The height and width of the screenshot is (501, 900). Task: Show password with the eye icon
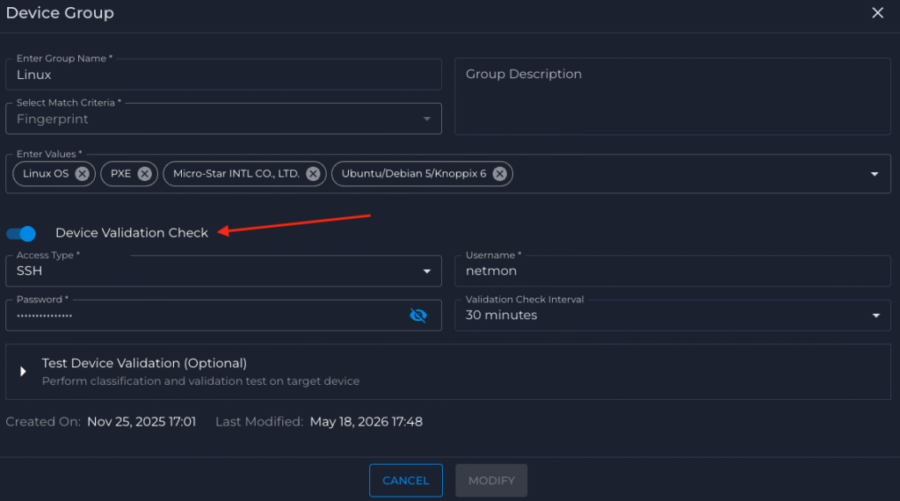point(417,315)
